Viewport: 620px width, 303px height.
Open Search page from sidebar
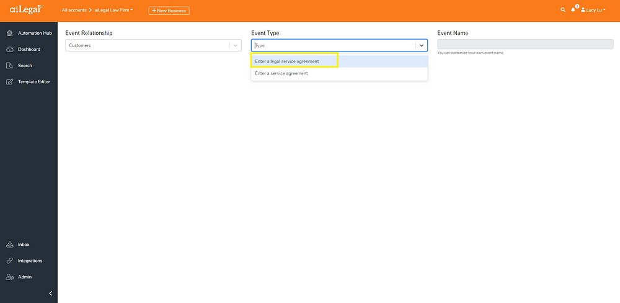coord(25,66)
